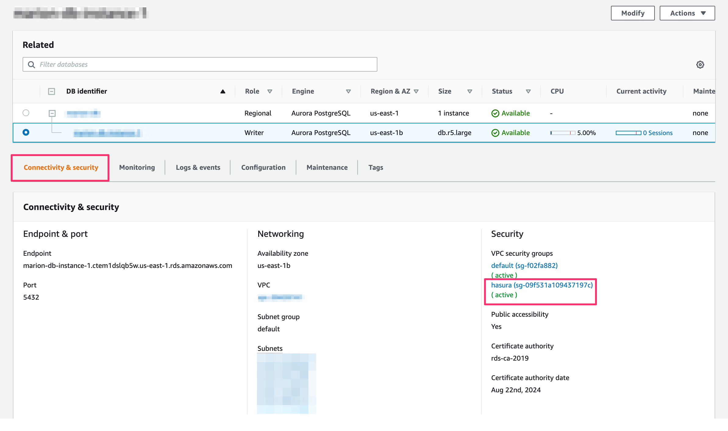This screenshot has height=431, width=728.
Task: Click the Available checkmark on the Regional row
Action: [x=495, y=113]
